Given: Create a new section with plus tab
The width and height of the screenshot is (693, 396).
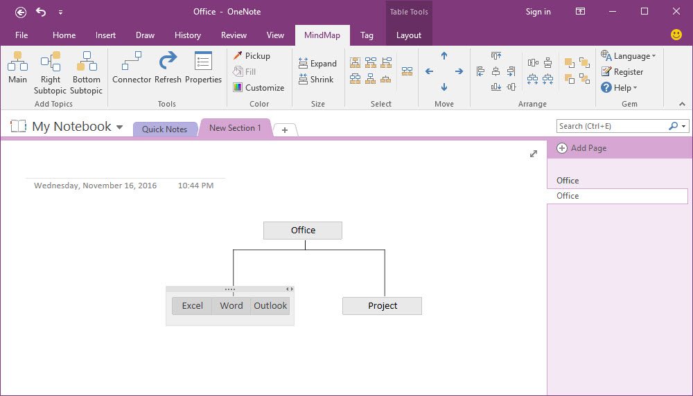Looking at the screenshot, I should (285, 129).
